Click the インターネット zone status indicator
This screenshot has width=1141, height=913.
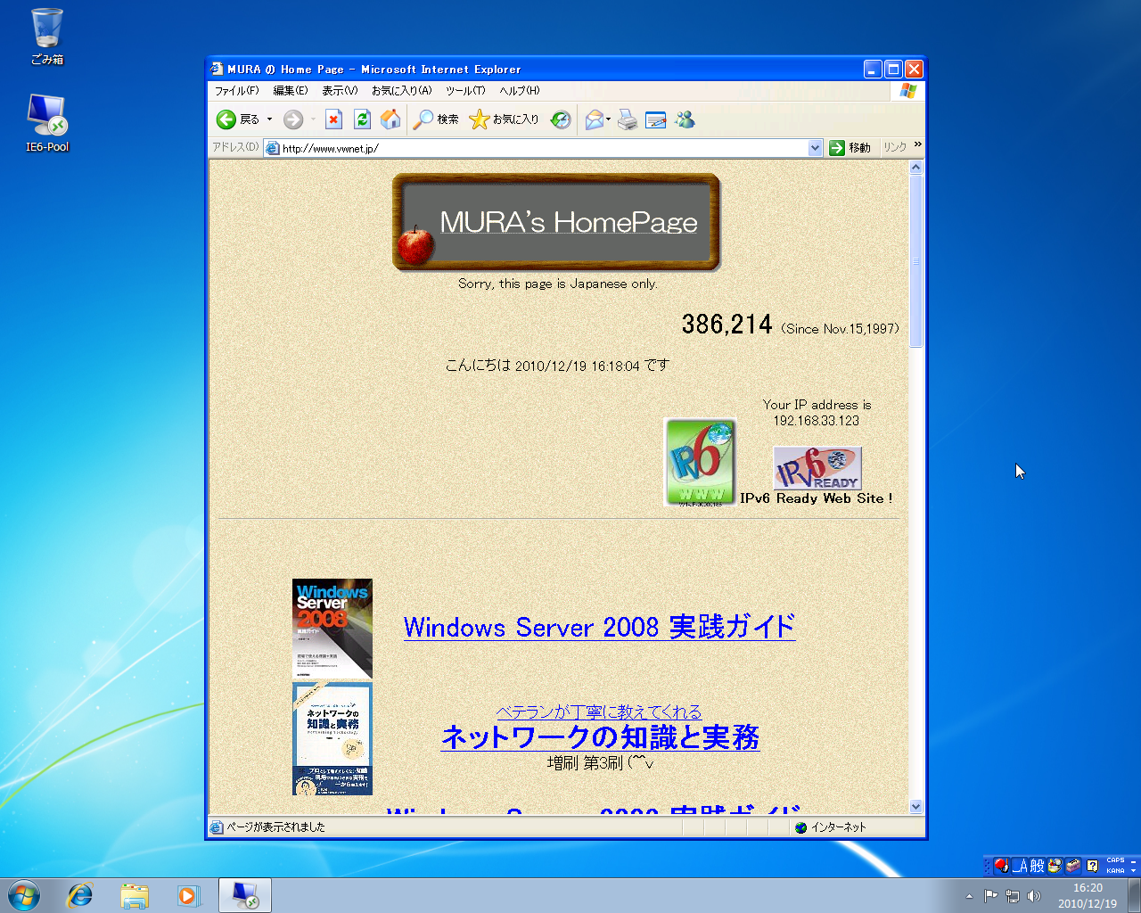[831, 827]
